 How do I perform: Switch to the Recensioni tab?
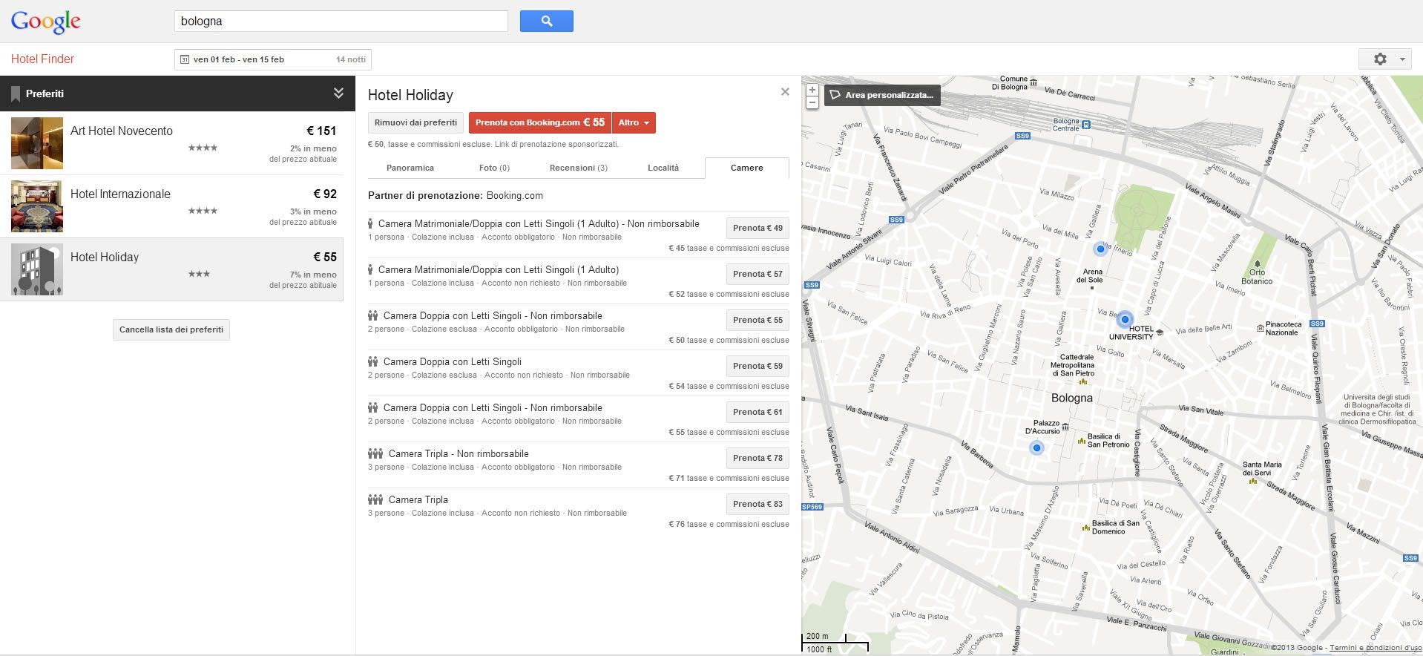coord(578,168)
